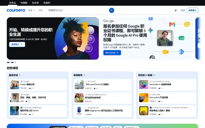205x128 pixels.
Task: Click the Microsoft logo beside Microsoft AI 产品经理
Action: (151, 94)
